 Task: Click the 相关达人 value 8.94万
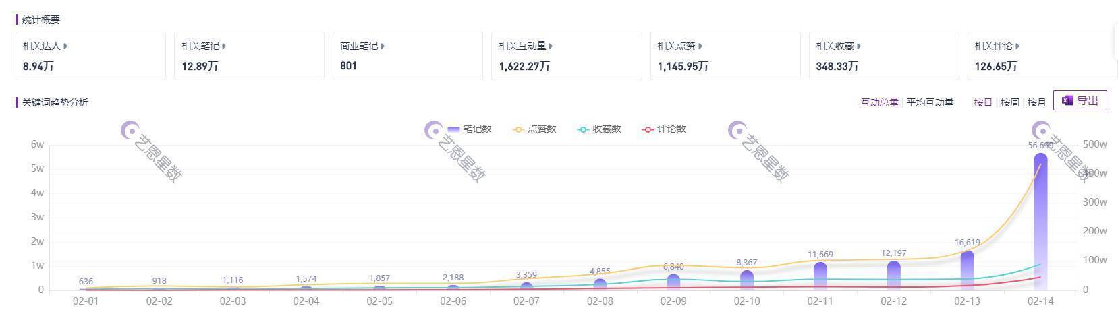38,66
